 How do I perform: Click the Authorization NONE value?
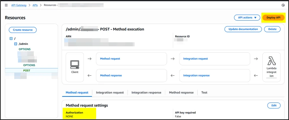[x=69, y=117]
